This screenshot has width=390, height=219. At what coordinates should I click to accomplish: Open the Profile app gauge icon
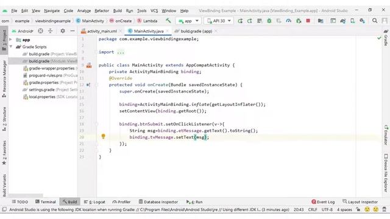(288, 21)
